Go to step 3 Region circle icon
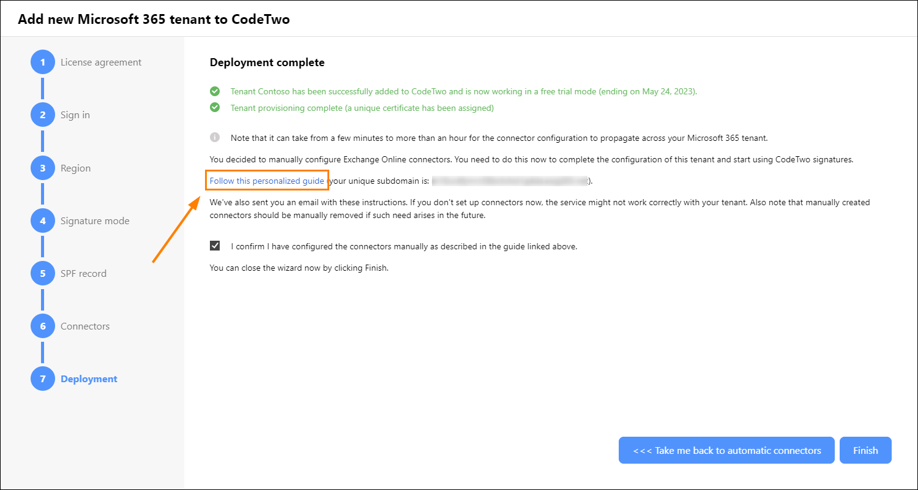Image resolution: width=918 pixels, height=490 pixels. pyautogui.click(x=43, y=168)
